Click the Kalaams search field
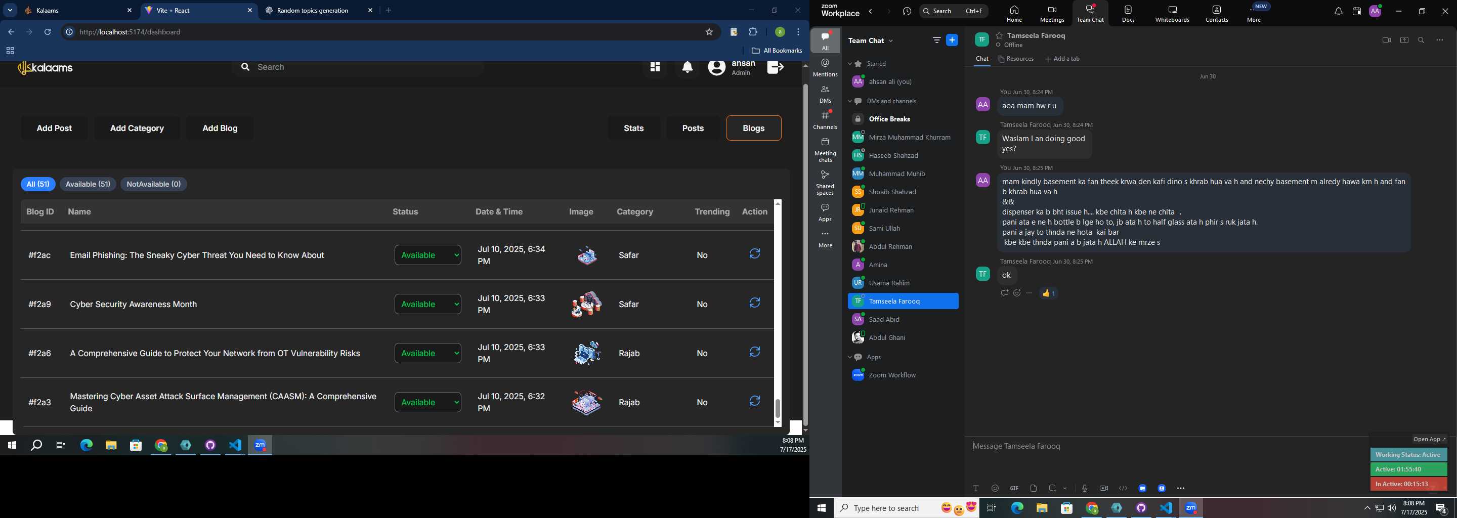The width and height of the screenshot is (1457, 518). (358, 68)
